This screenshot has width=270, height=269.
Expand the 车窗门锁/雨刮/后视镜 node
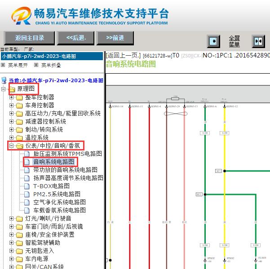click(11, 227)
